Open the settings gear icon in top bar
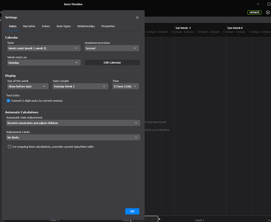 coord(268,12)
